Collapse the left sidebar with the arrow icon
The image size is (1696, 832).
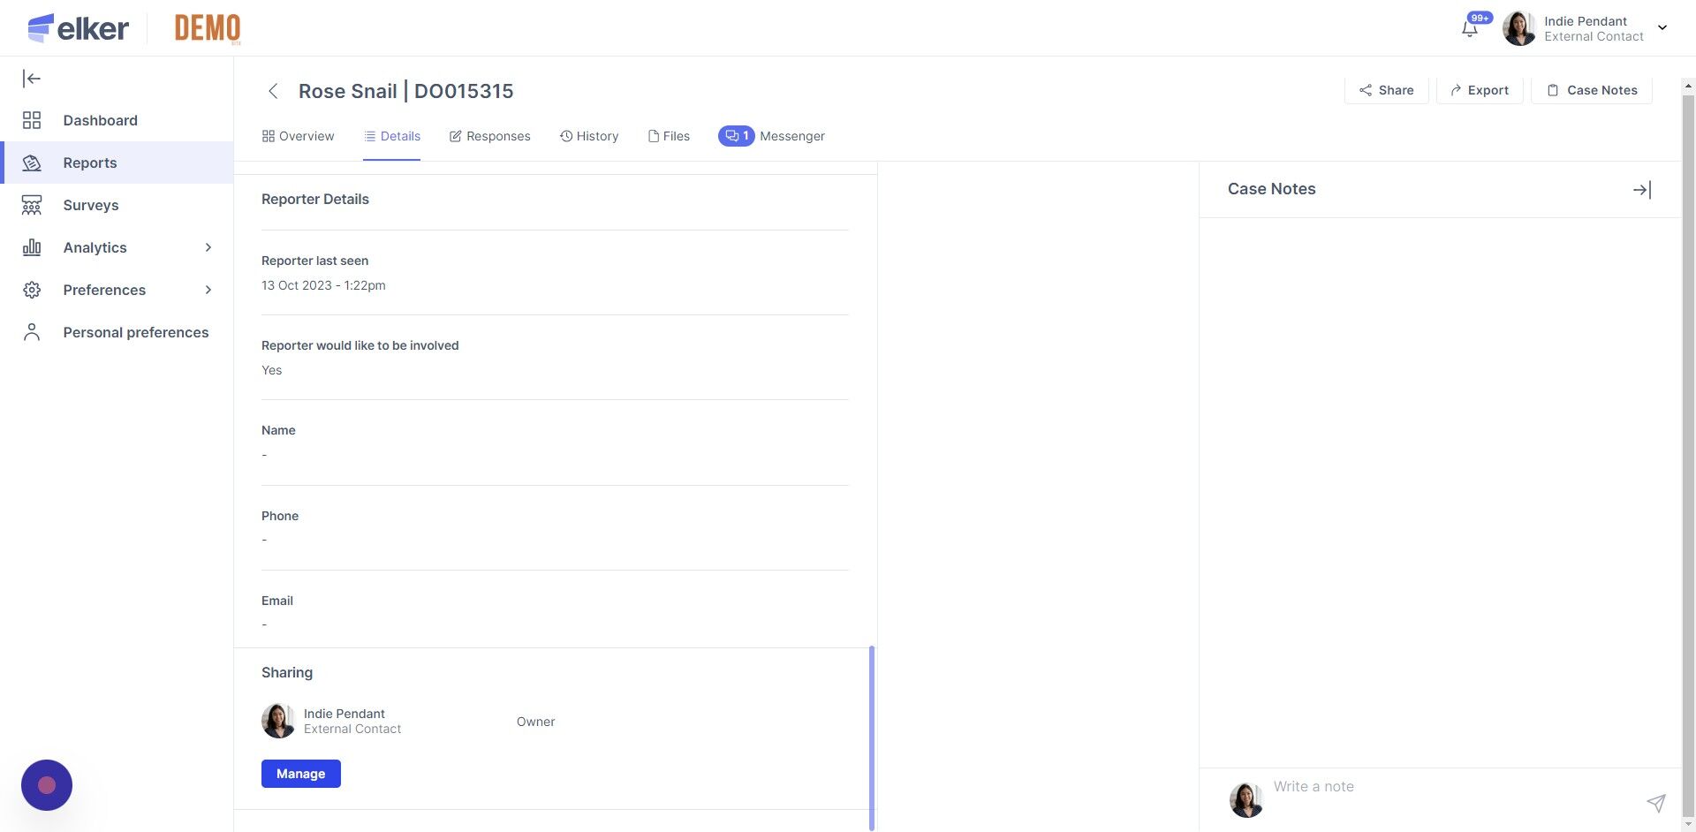pos(32,79)
